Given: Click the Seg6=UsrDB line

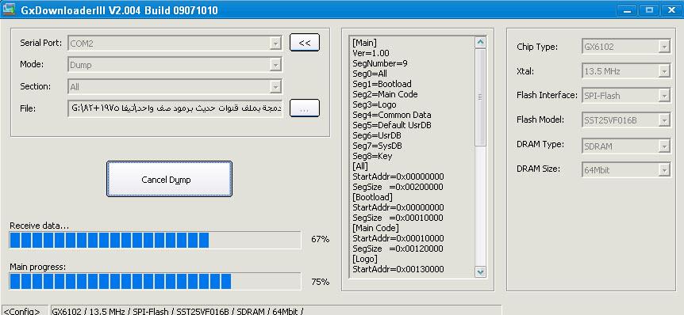Looking at the screenshot, I should [376, 135].
